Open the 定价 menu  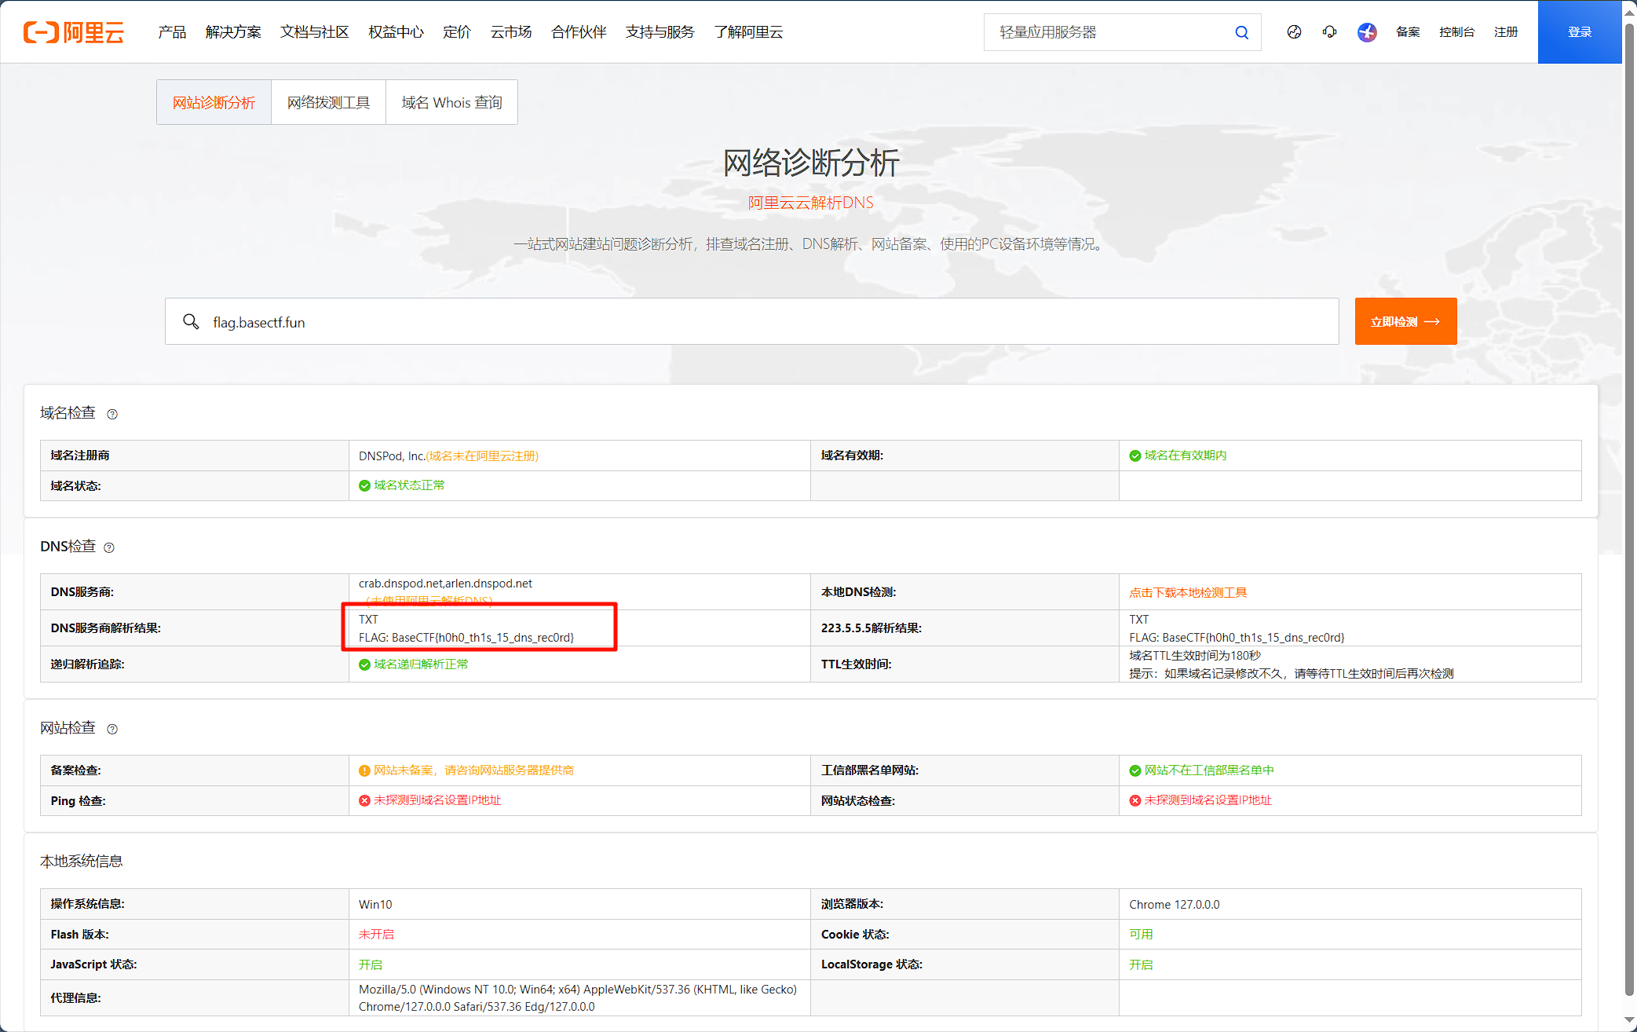pos(457,32)
